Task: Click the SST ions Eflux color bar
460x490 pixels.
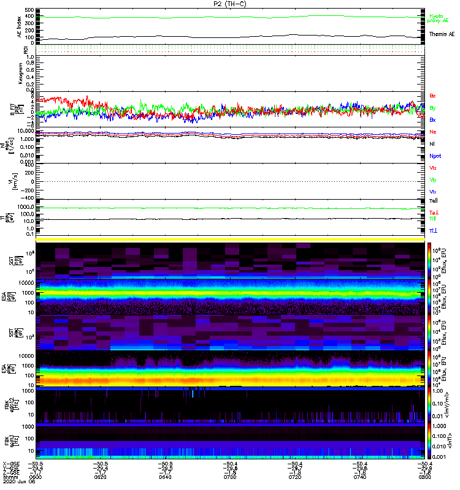Action: (429, 260)
